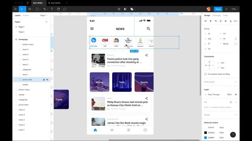
Task: Add a fill with plus button
Action: (x=236, y=102)
